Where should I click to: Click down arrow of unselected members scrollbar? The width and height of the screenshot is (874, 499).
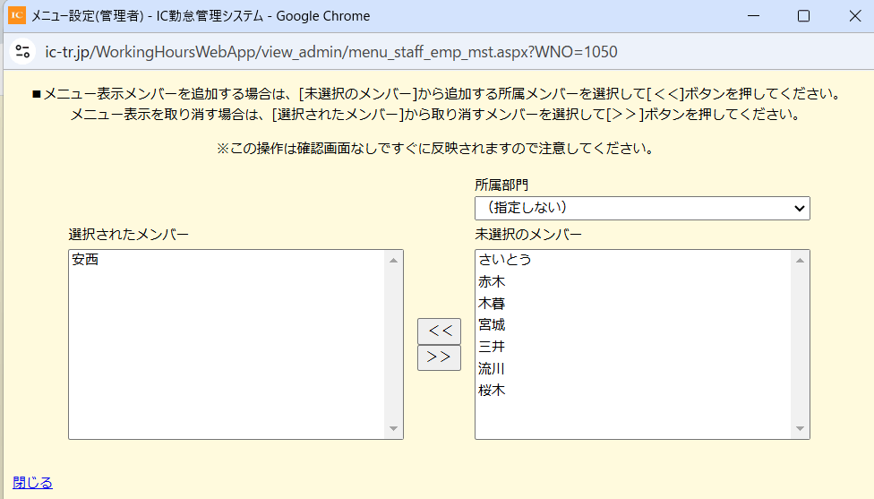(x=800, y=428)
